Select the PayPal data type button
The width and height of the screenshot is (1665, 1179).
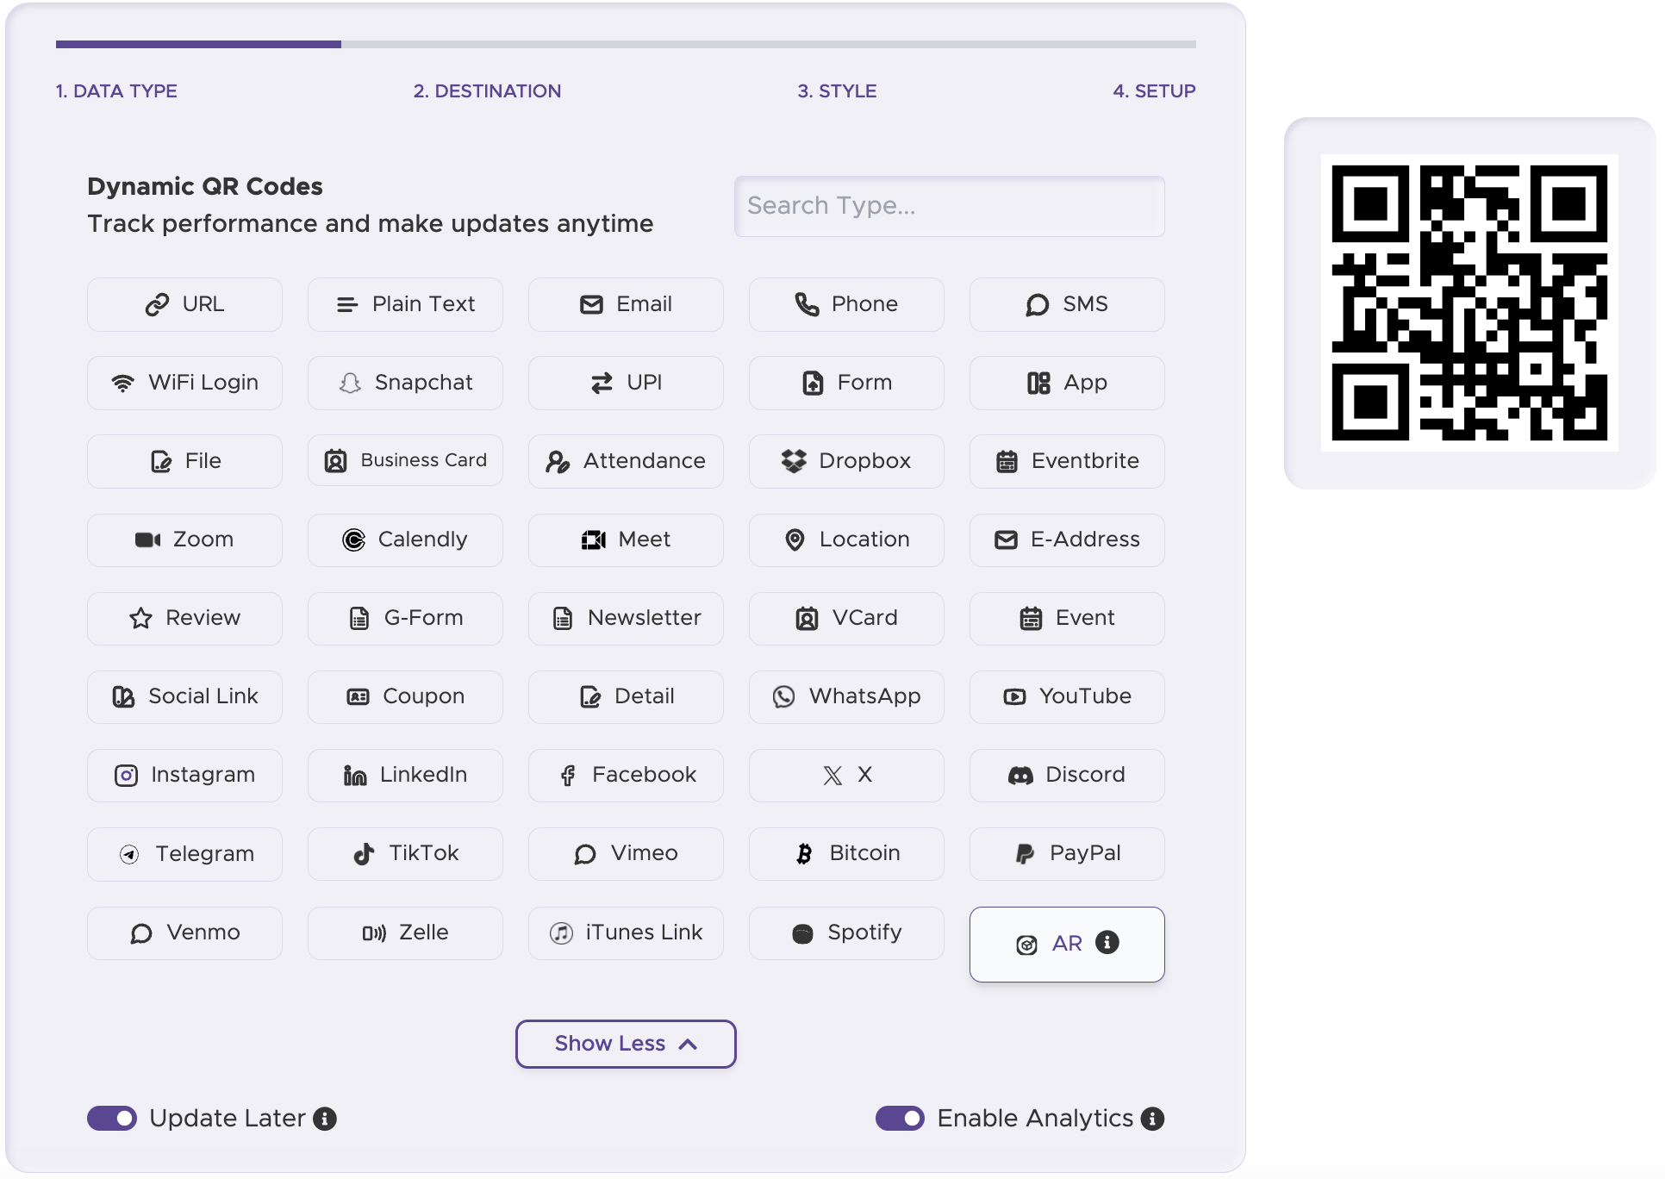1067,853
